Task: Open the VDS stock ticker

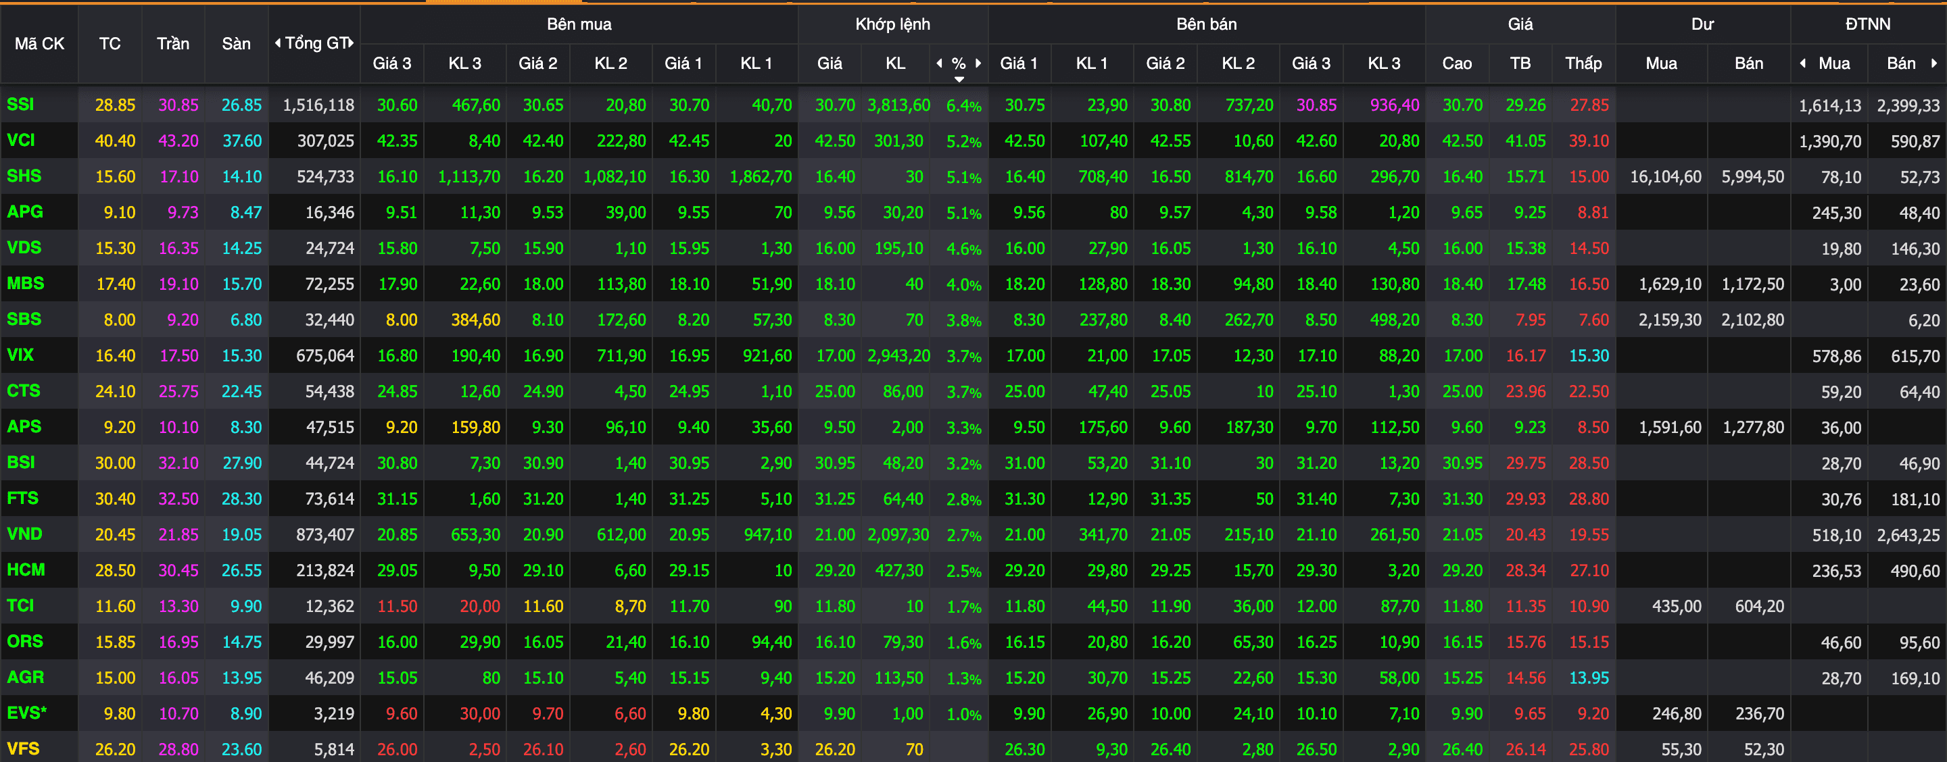Action: 24,247
